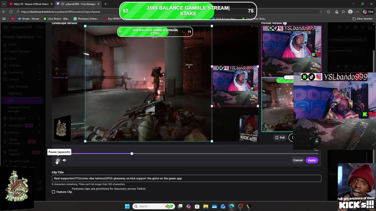Open the Photopea bookmark

coord(86,19)
